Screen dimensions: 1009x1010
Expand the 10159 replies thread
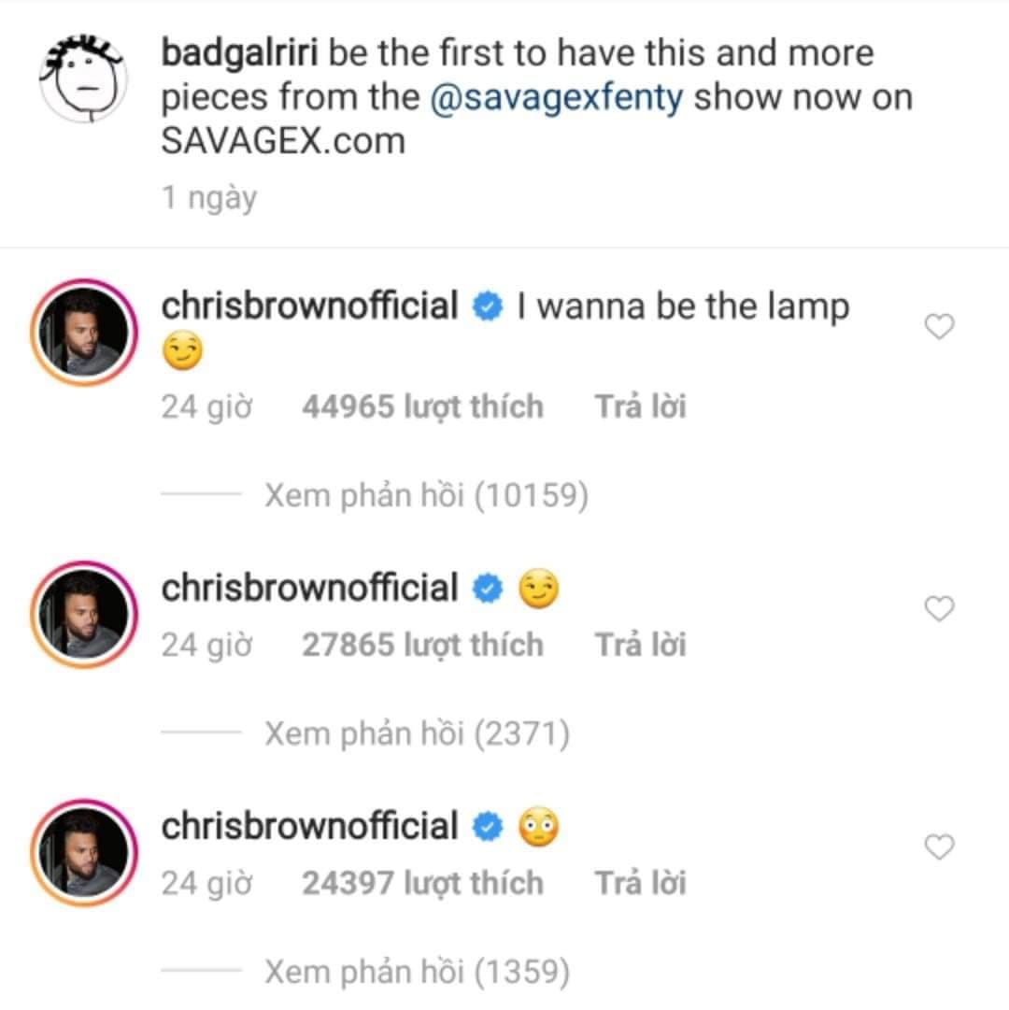[x=426, y=496]
